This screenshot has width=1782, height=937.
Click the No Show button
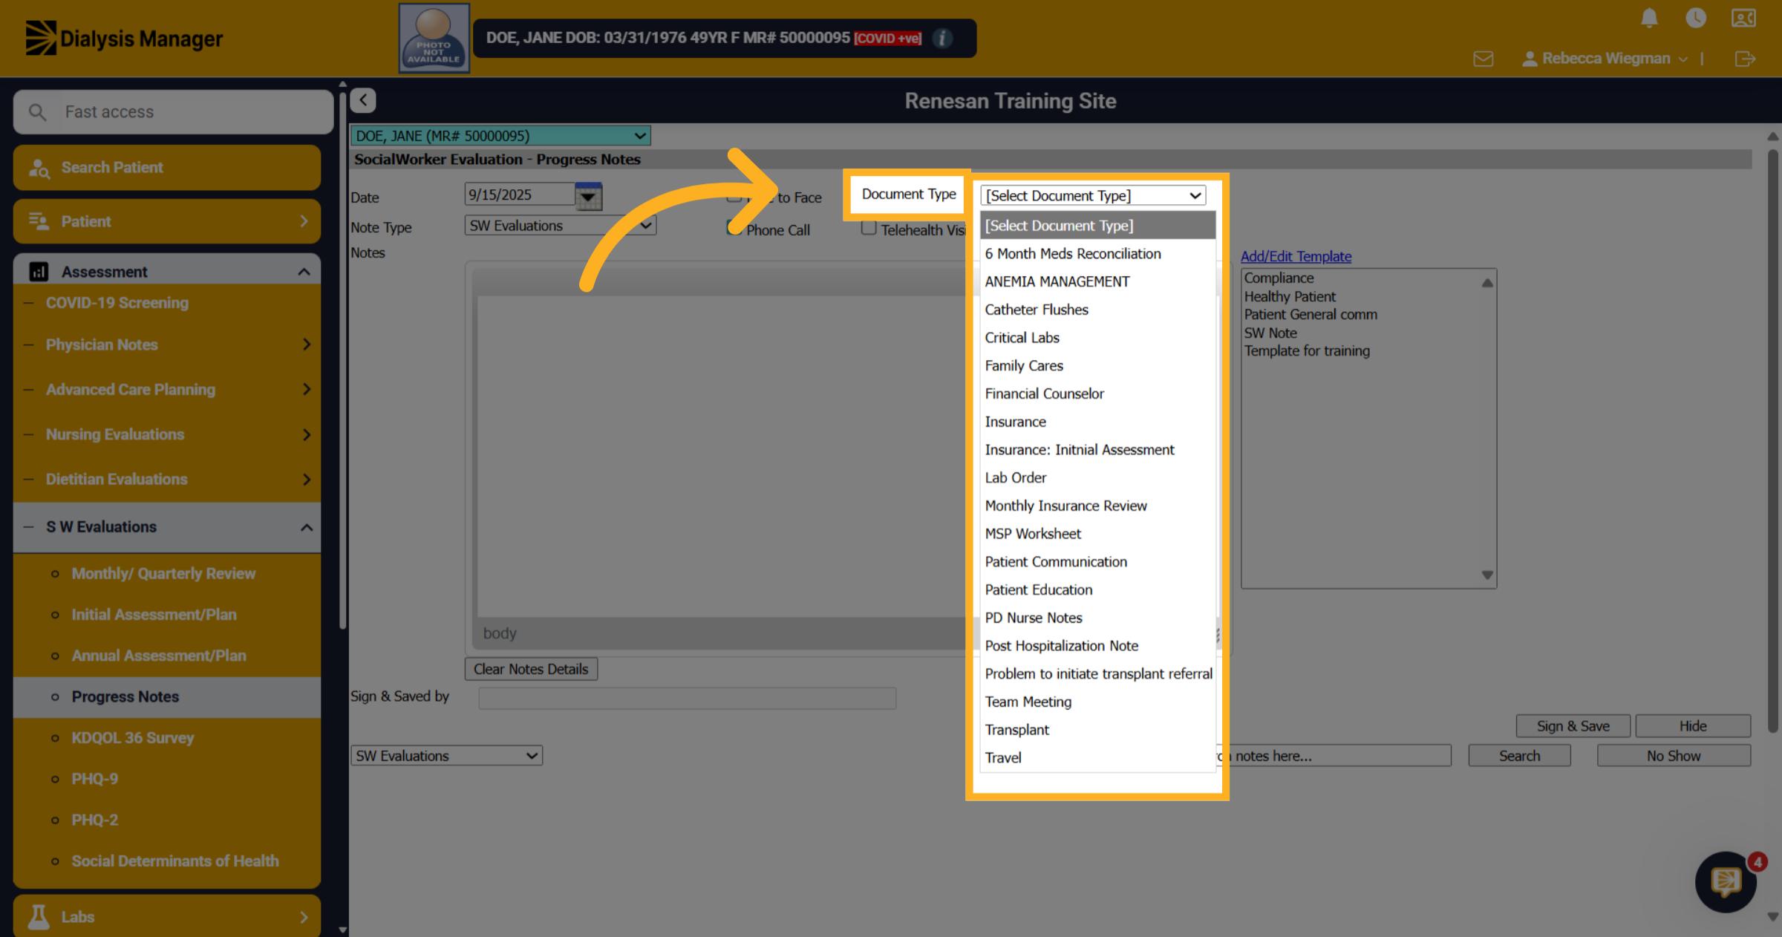click(x=1674, y=756)
